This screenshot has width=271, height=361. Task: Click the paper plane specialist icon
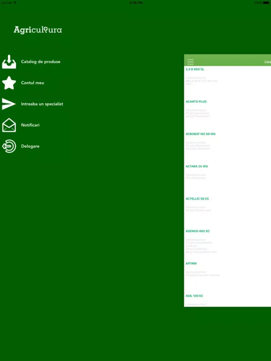pyautogui.click(x=9, y=104)
